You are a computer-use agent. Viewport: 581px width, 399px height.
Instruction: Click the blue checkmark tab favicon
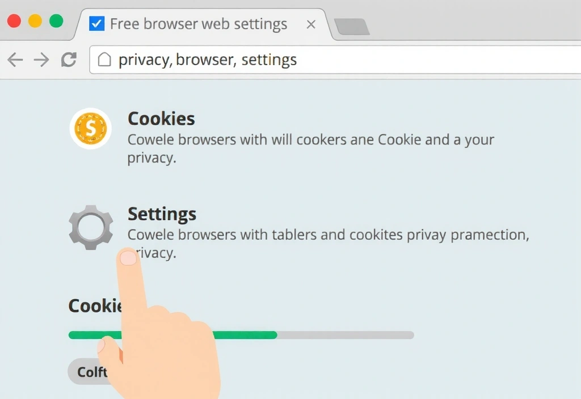tap(97, 24)
